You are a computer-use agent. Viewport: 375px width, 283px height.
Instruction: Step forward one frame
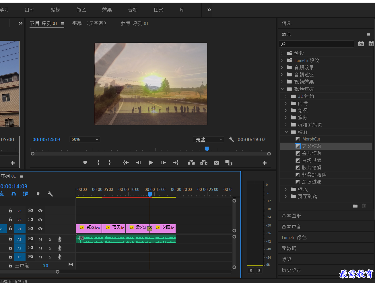pyautogui.click(x=164, y=163)
